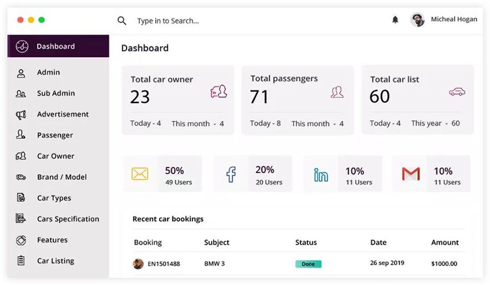490x285 pixels.
Task: Click the LinkedIn users icon
Action: (321, 175)
